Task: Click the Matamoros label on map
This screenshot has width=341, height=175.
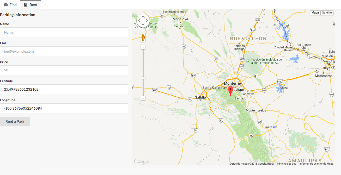Action: coord(324,76)
